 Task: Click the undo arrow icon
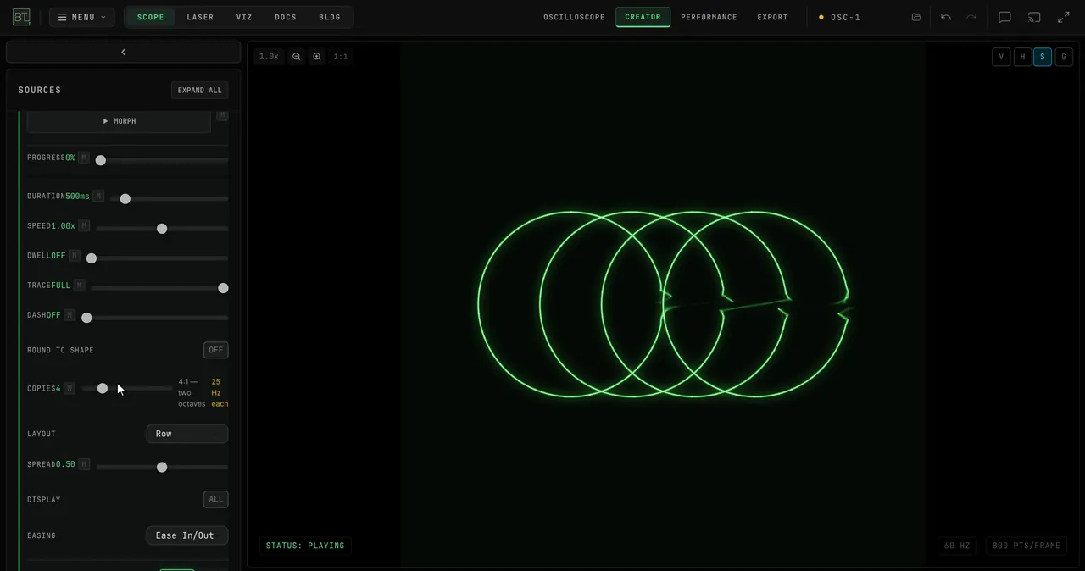coord(946,17)
